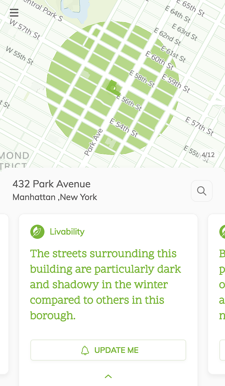Click the 432 Park Avenue heading
This screenshot has width=225, height=386.
(51, 184)
